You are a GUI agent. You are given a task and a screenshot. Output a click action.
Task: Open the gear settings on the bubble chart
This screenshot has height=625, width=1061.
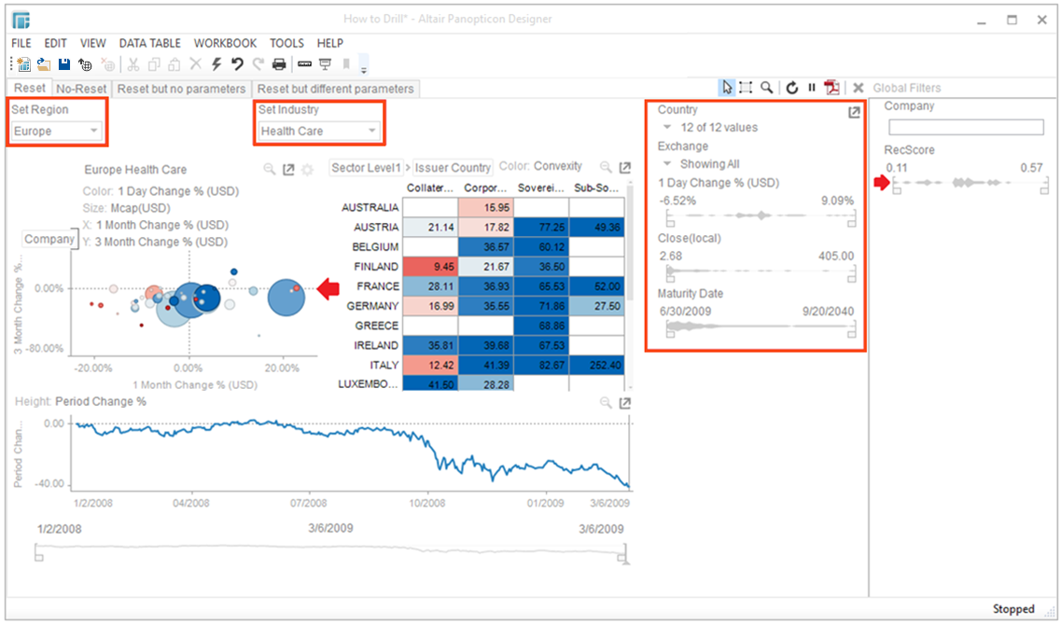[308, 170]
